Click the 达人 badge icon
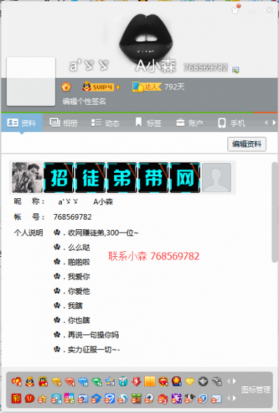The image size is (279, 413). pos(147,87)
